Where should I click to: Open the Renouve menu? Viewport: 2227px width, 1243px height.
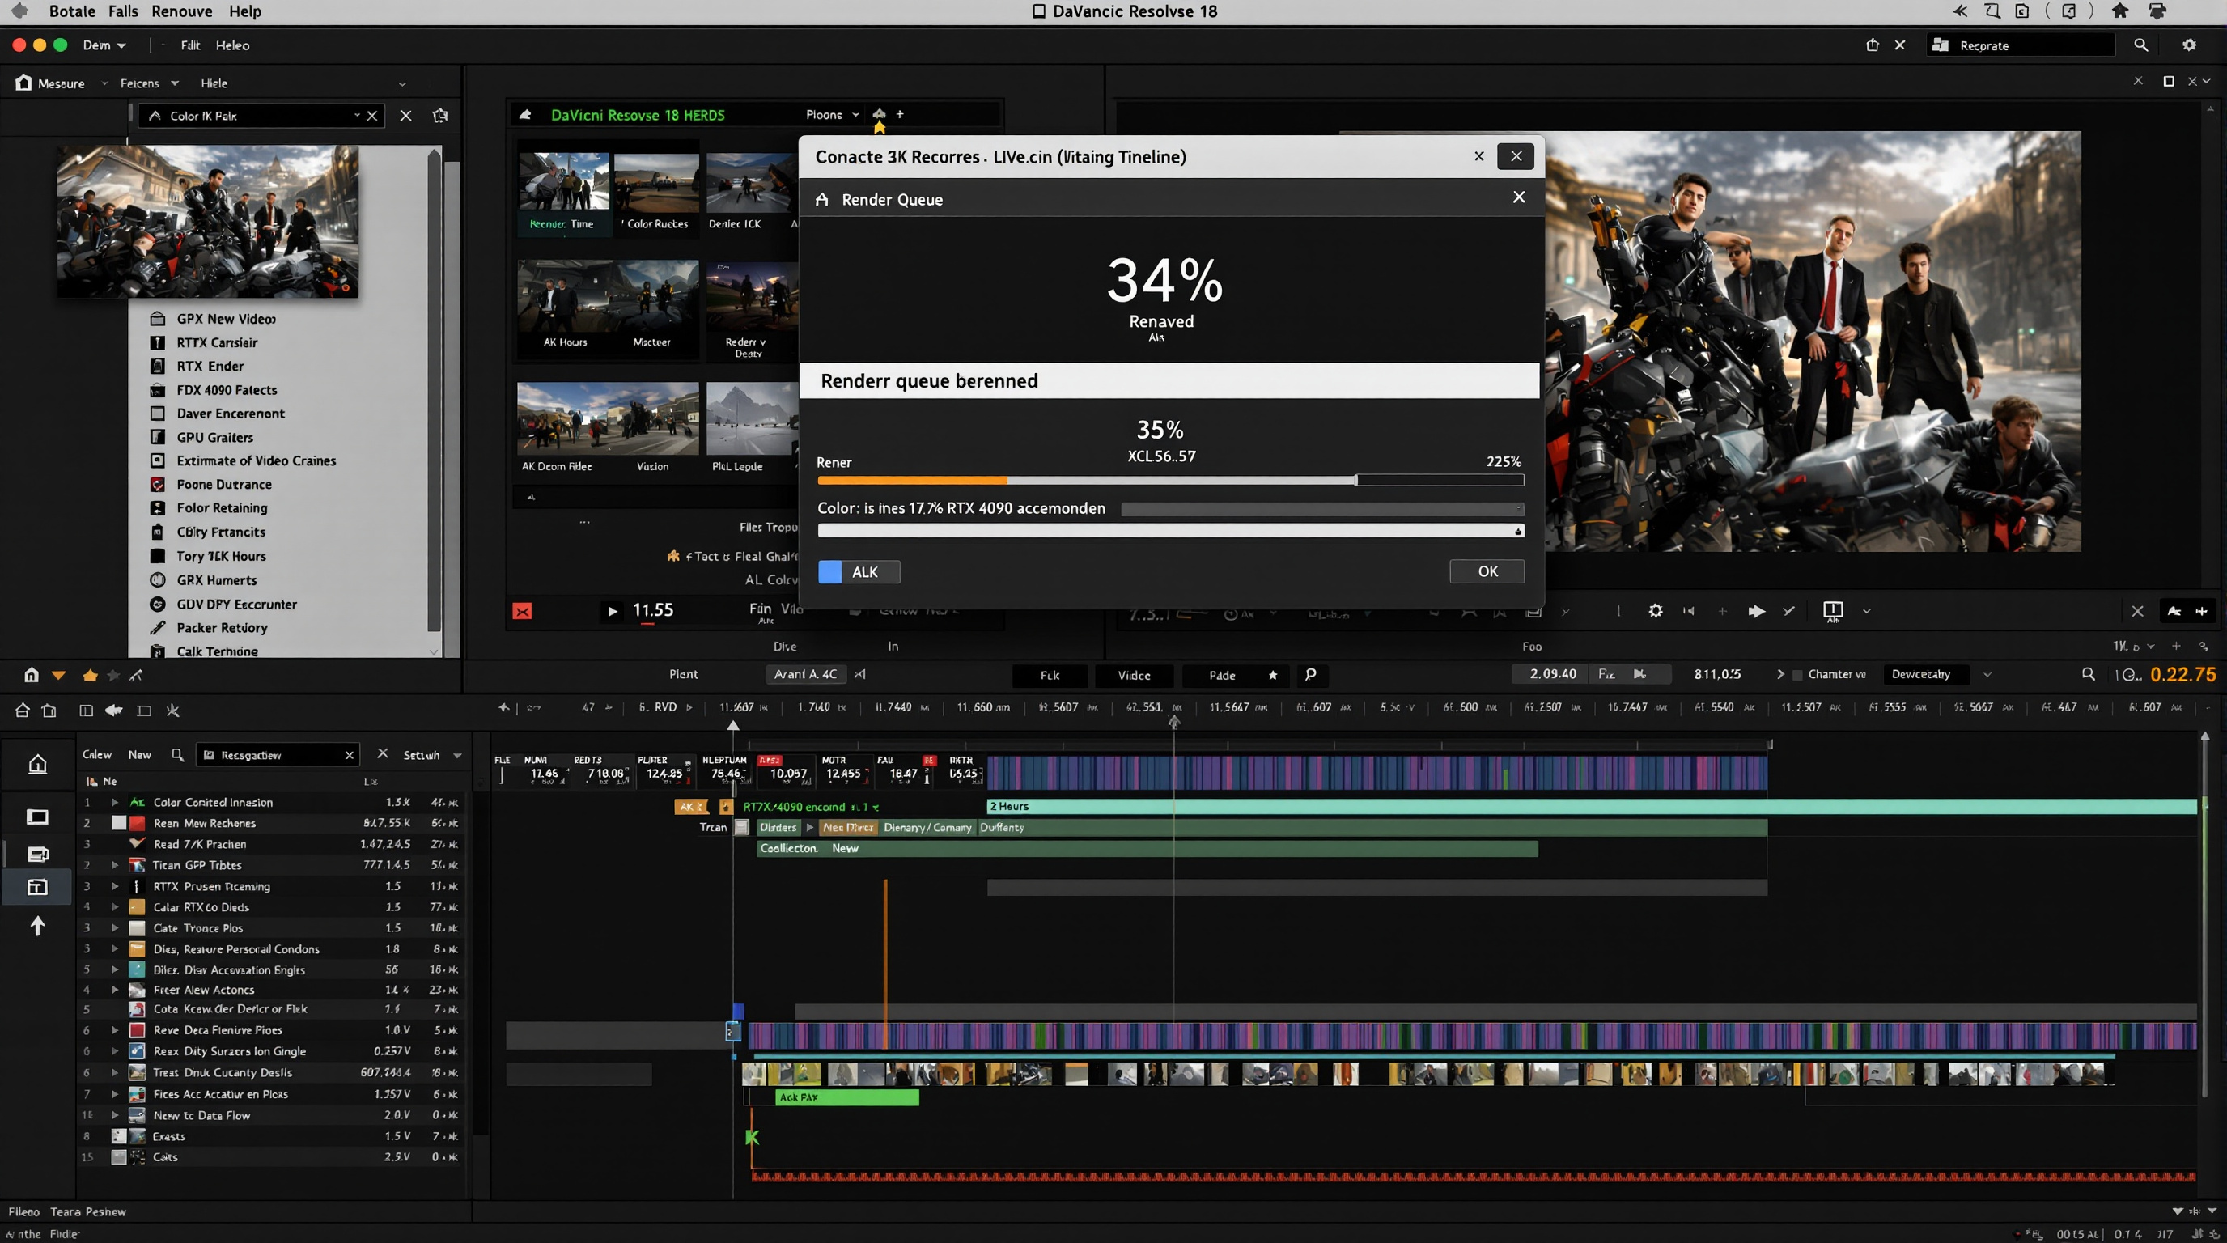coord(181,11)
